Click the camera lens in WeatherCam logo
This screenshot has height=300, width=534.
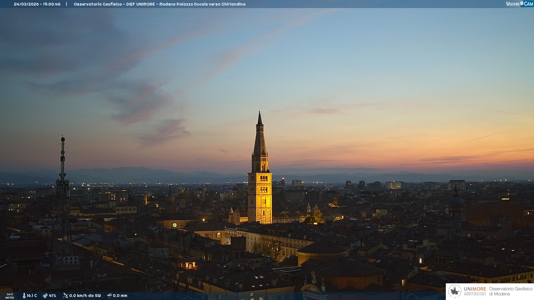point(522,3)
